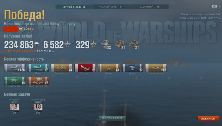222x126 pixels.
Task: Click the main battery hits ribbon x125
Action: click(15, 68)
